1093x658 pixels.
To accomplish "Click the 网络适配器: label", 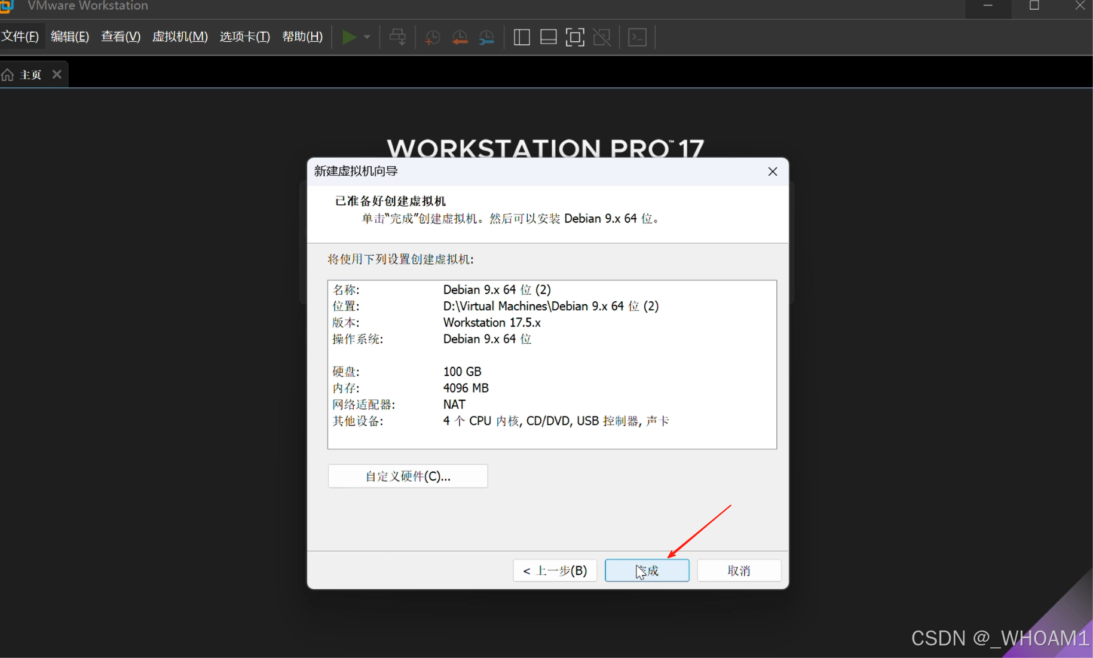I will (x=364, y=405).
